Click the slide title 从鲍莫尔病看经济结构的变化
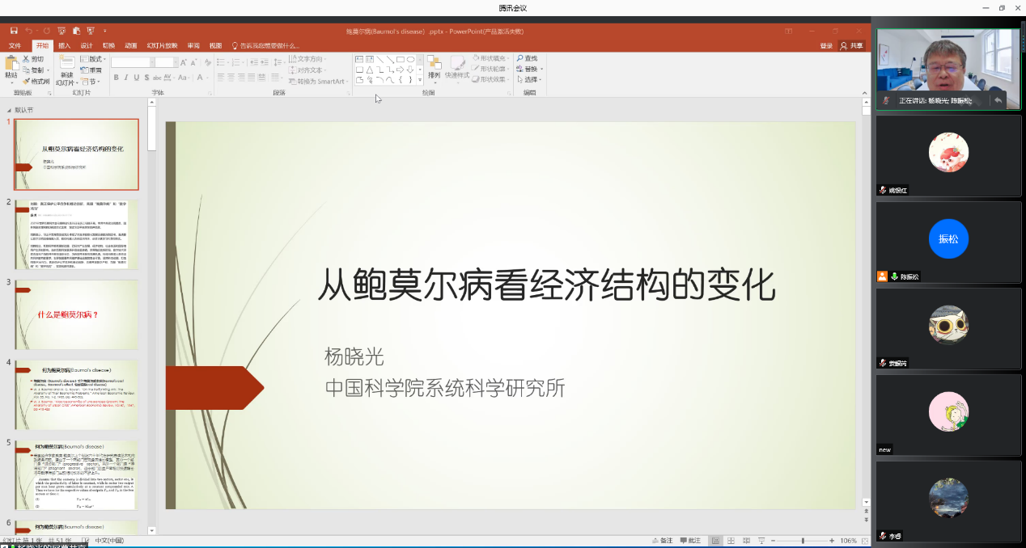The width and height of the screenshot is (1026, 548). (x=545, y=285)
